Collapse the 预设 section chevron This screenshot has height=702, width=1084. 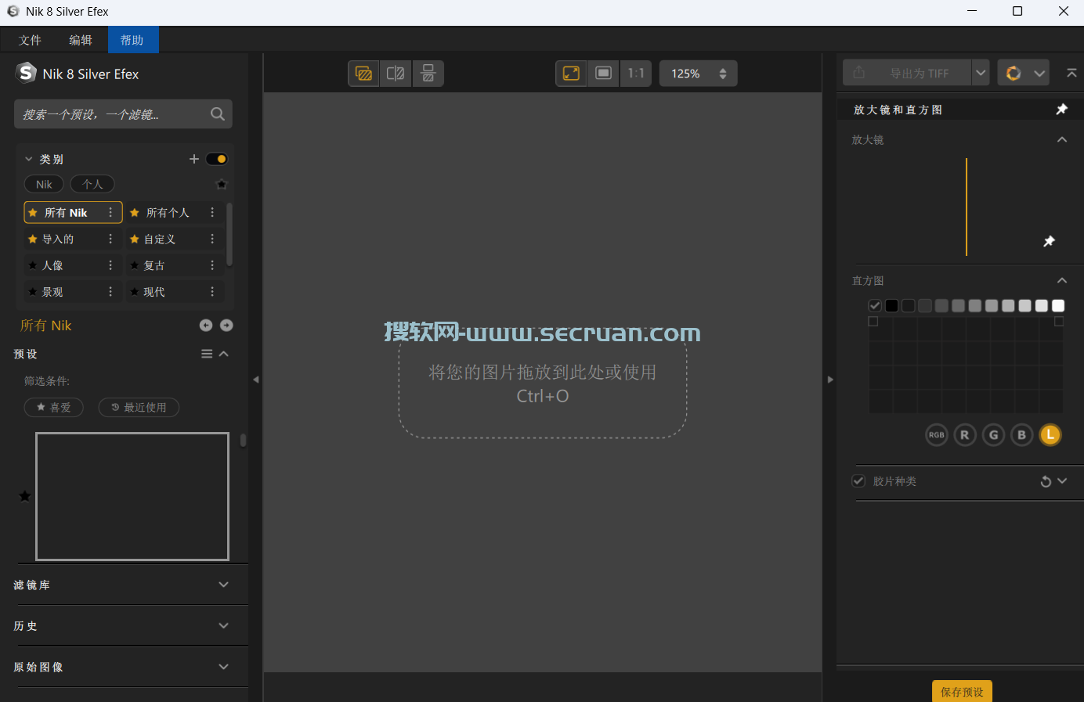tap(224, 354)
